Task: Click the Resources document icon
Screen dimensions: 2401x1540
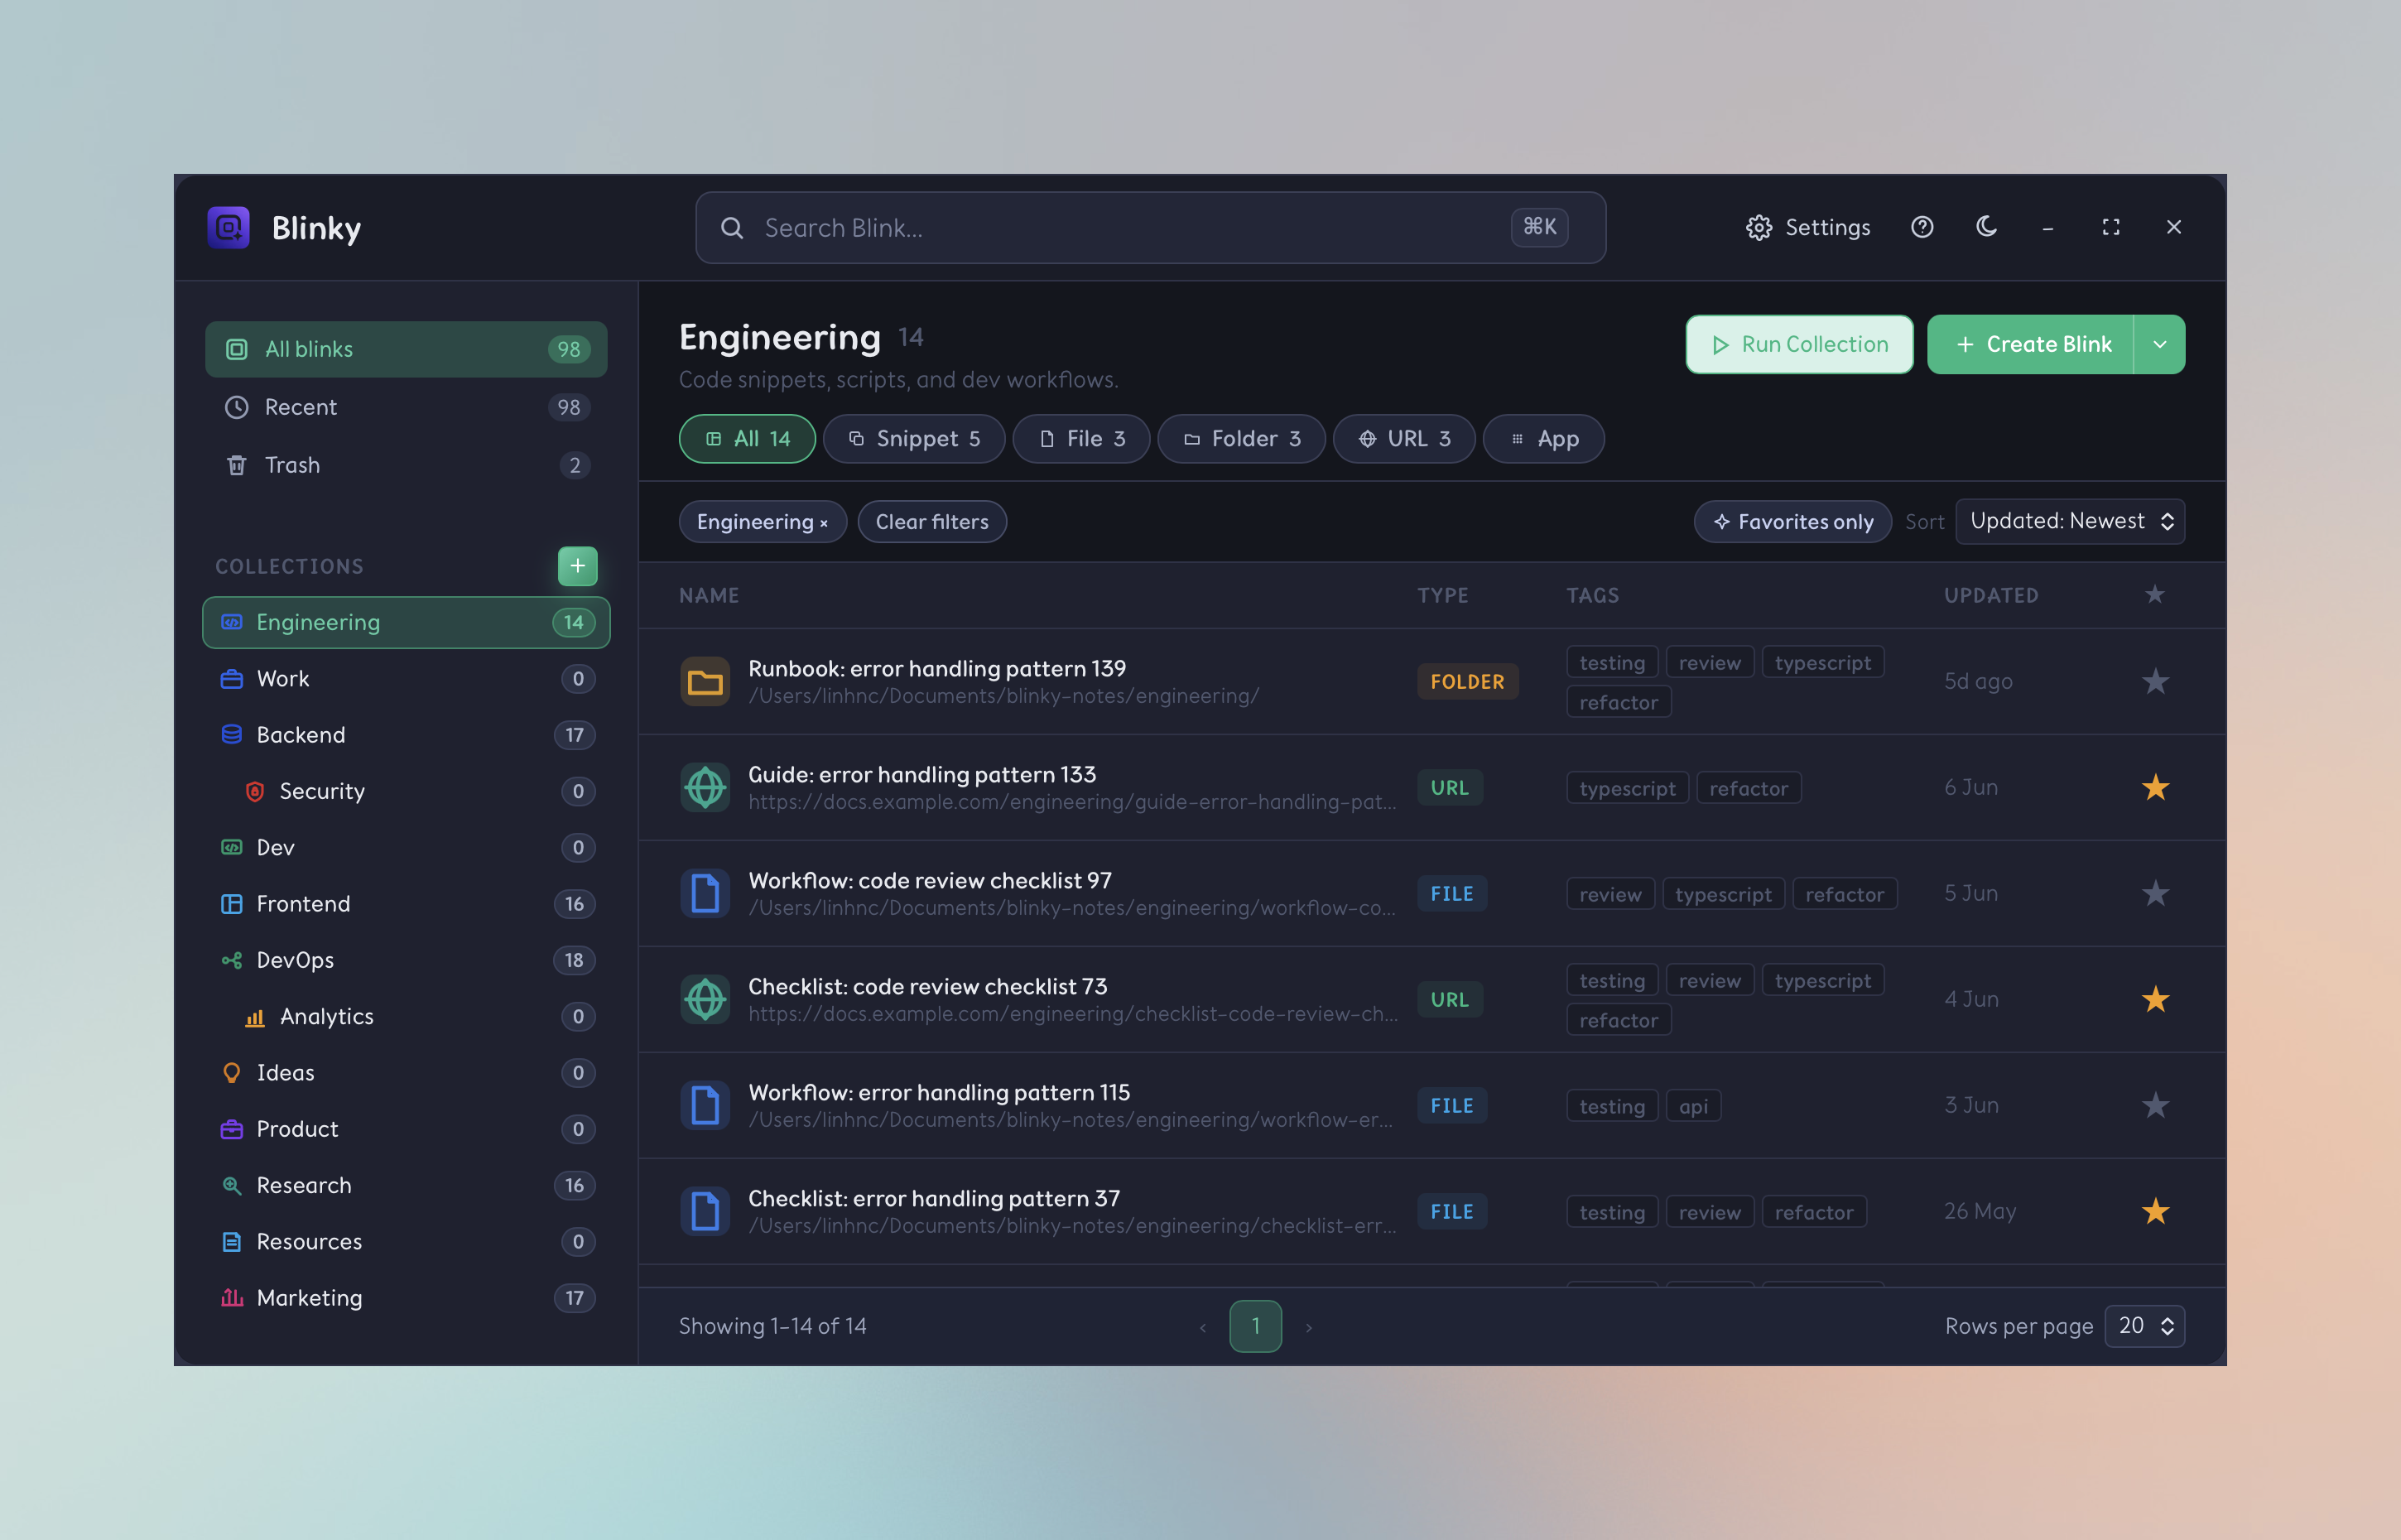Action: pyautogui.click(x=231, y=1242)
